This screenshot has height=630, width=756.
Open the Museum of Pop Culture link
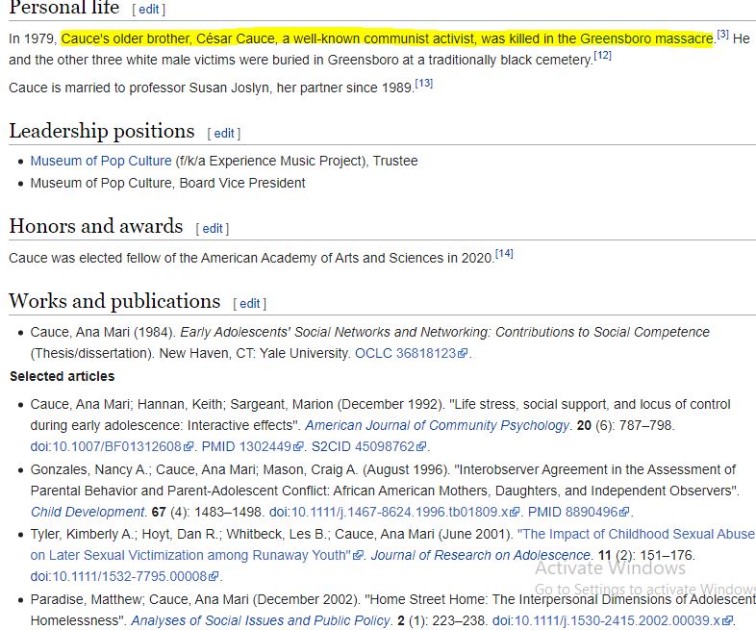coord(101,161)
